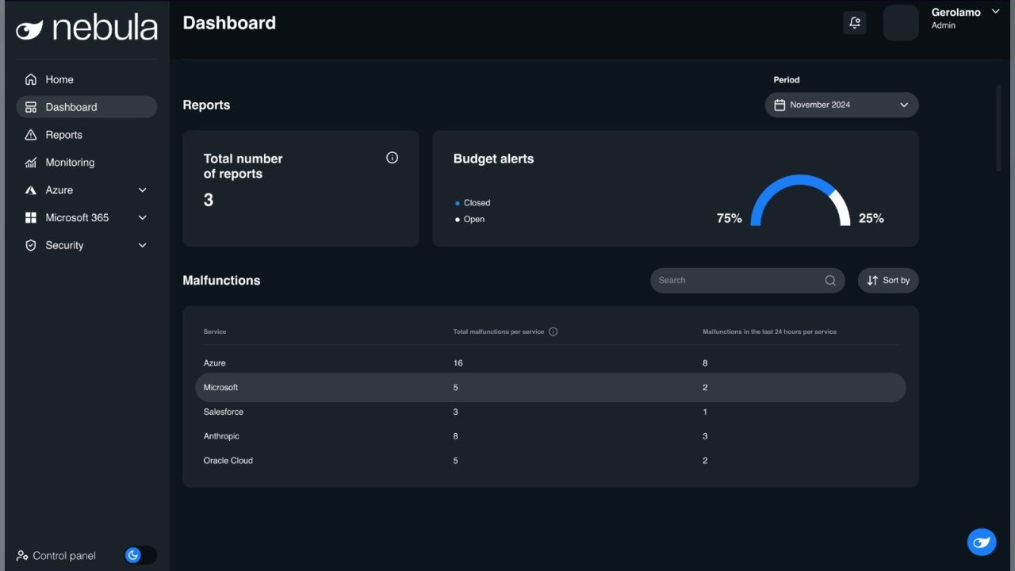Click the info icon on Total number of reports
The image size is (1015, 571).
(392, 158)
